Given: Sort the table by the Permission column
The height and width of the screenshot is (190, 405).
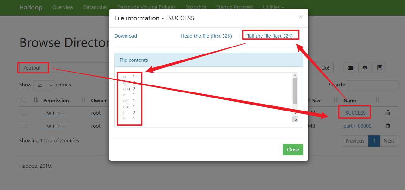Looking at the screenshot, I should 83,100.
